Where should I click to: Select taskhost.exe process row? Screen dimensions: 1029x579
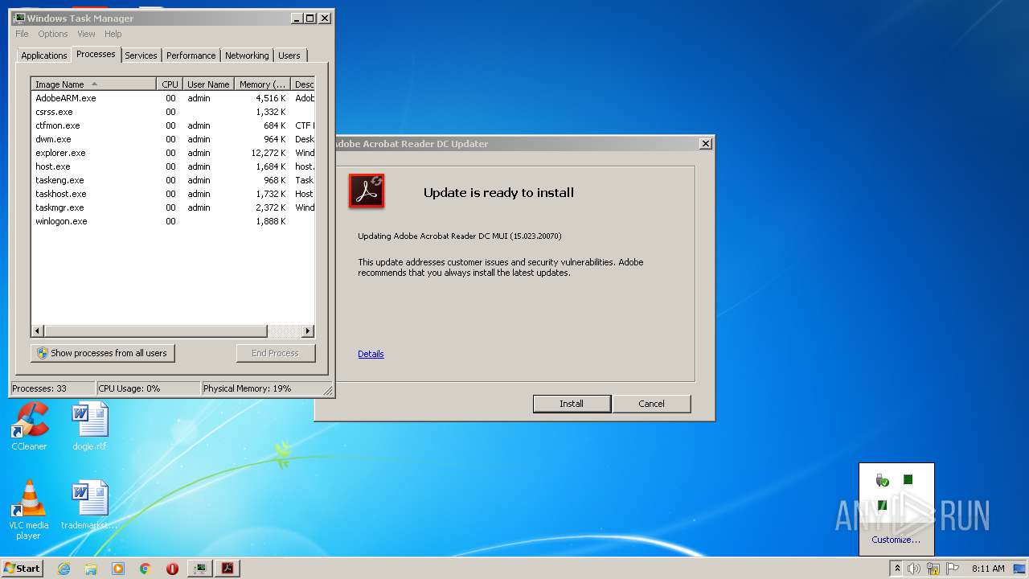[x=173, y=194]
